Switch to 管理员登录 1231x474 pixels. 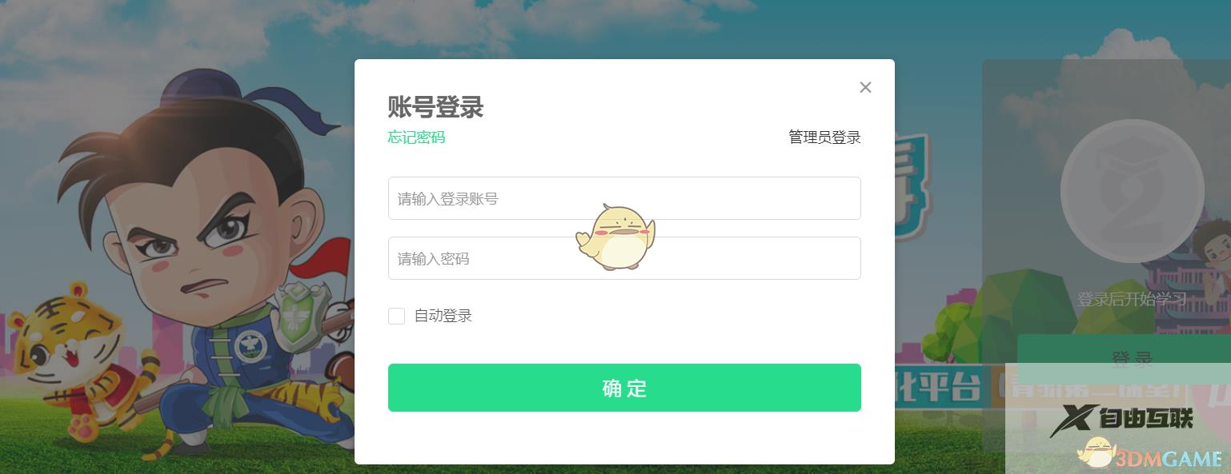824,137
